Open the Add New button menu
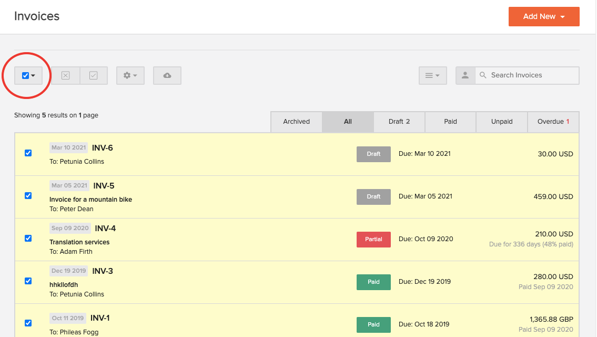The image size is (597, 337). tap(544, 16)
